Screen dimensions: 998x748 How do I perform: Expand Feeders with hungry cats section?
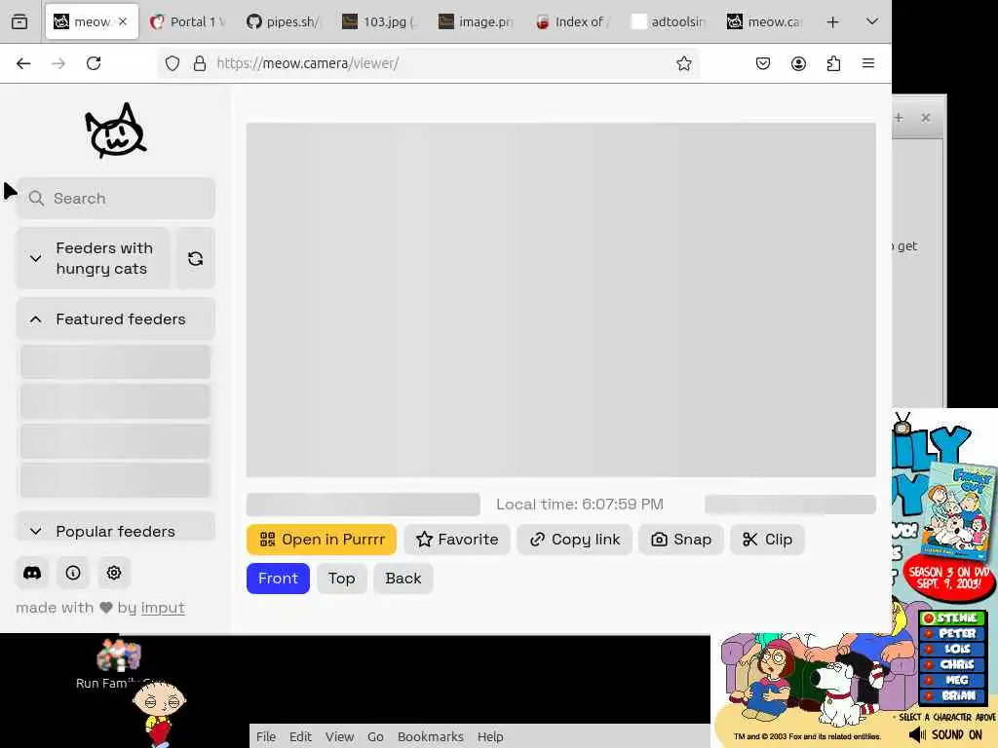93,258
